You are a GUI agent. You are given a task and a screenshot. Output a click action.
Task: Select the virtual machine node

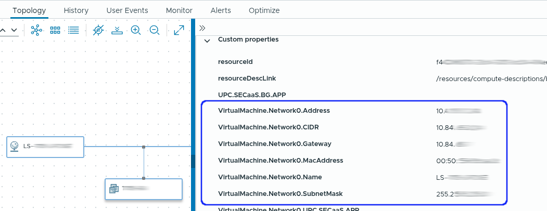pyautogui.click(x=143, y=189)
